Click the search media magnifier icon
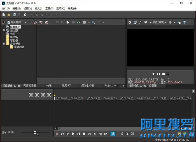This screenshot has width=196, height=142. 93,22
